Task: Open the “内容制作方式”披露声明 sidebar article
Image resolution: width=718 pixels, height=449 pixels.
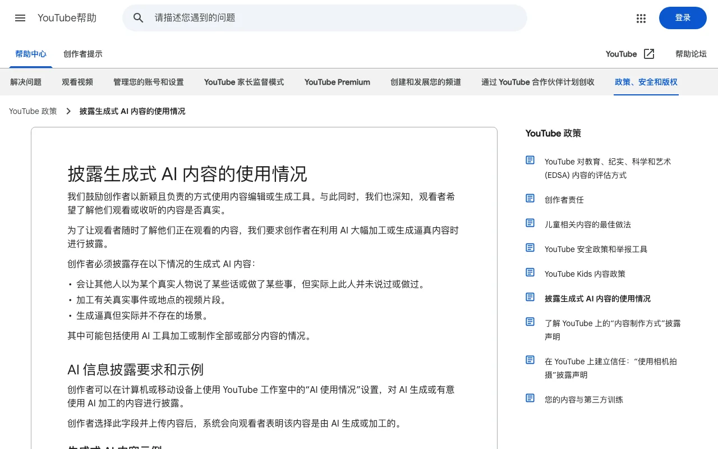Action: [613, 330]
